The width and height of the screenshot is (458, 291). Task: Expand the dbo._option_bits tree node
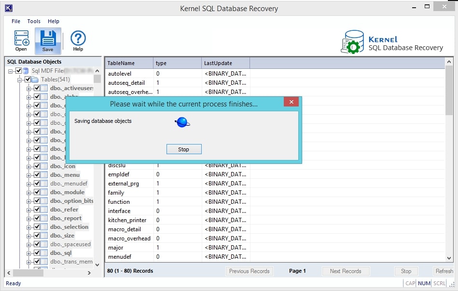pos(28,201)
